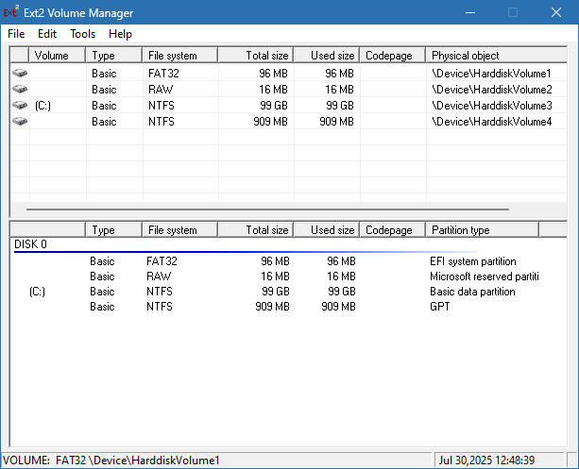The image size is (579, 469).
Task: Click Used size header in top list
Action: click(327, 56)
